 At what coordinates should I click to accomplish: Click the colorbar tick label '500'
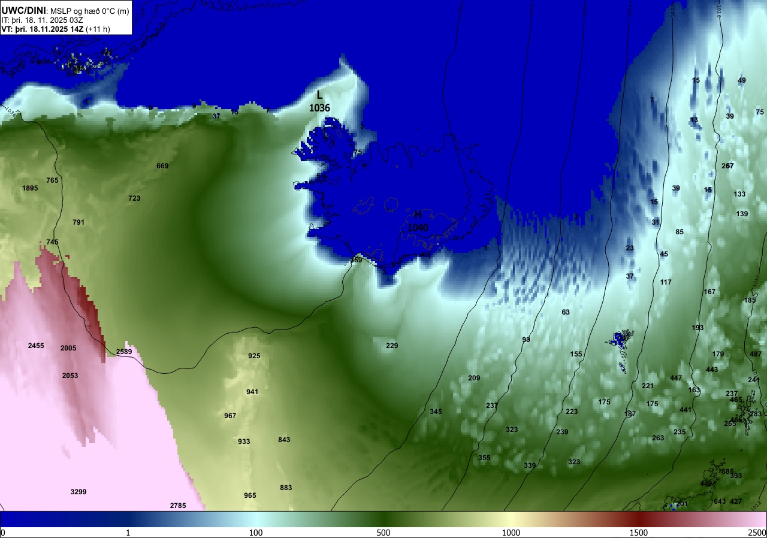click(383, 533)
